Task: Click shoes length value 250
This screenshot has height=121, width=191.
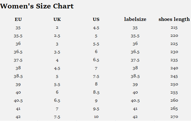Action: (174, 85)
